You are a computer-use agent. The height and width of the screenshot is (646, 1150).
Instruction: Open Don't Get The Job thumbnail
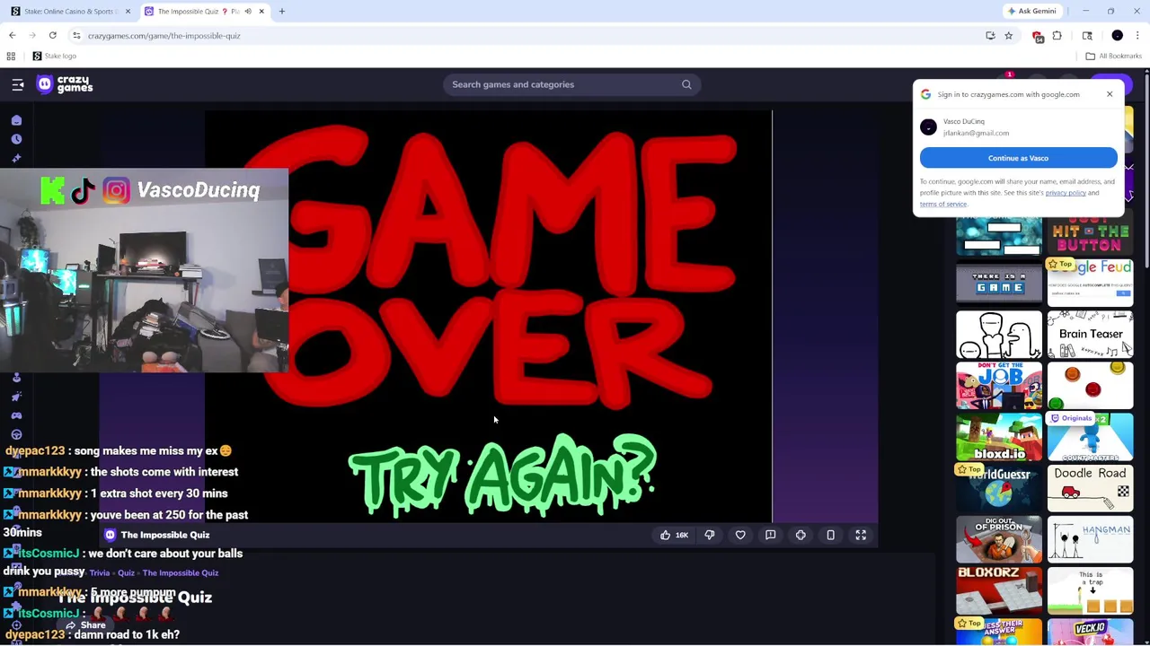click(999, 386)
